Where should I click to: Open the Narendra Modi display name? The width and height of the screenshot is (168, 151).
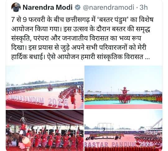tap(48, 7)
